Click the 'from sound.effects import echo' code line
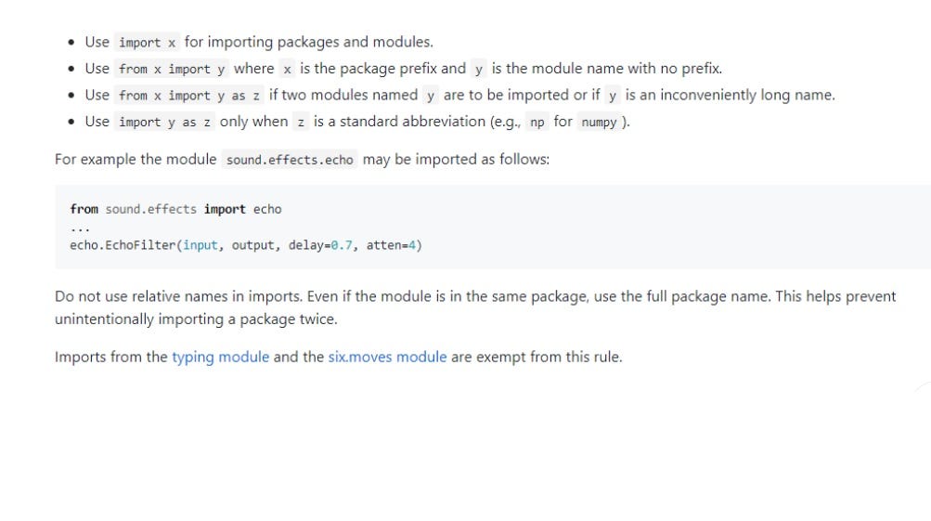The height and width of the screenshot is (521, 931). (175, 209)
